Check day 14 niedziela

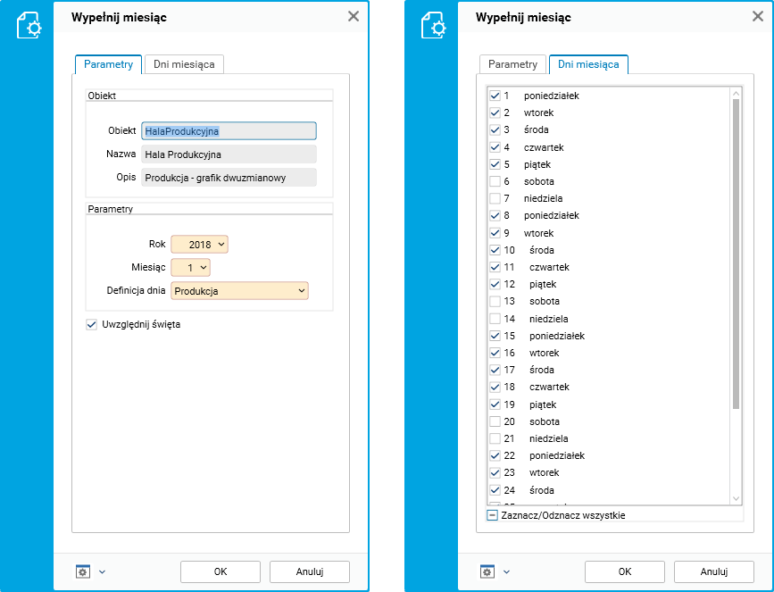click(x=495, y=319)
